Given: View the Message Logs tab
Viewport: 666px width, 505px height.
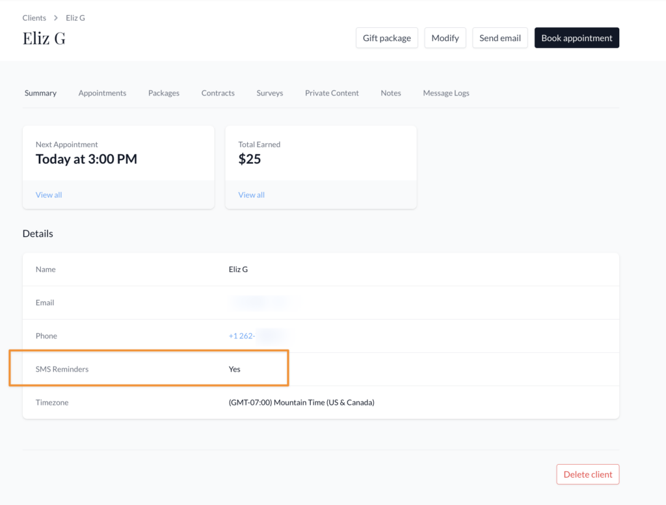Looking at the screenshot, I should (x=446, y=93).
